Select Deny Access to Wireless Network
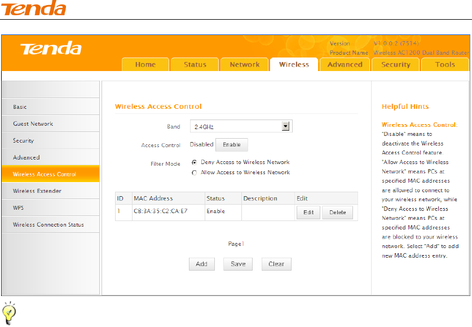Screen dimensions: 472x327 click(x=194, y=162)
